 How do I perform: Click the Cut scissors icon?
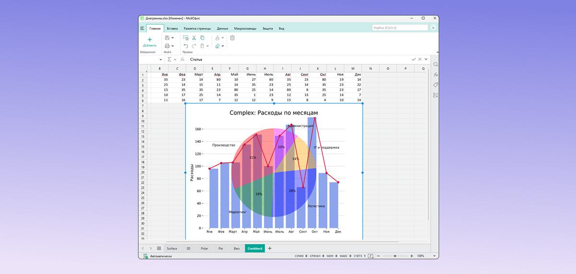194,37
